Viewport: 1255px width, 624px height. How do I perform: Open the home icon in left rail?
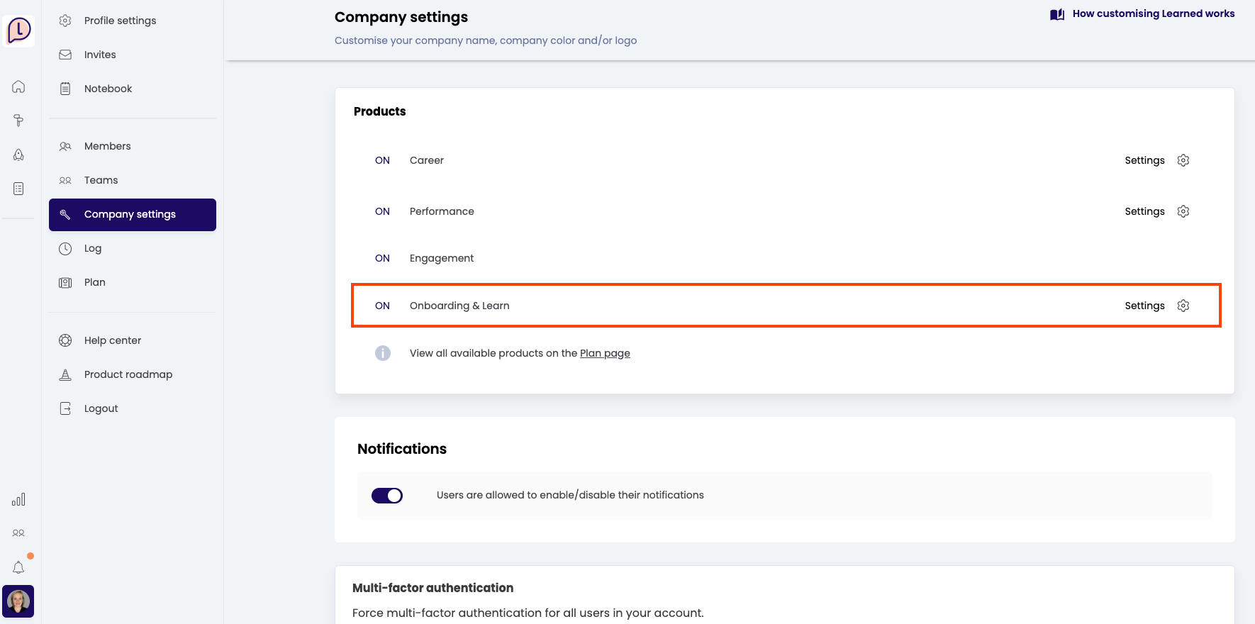[18, 87]
